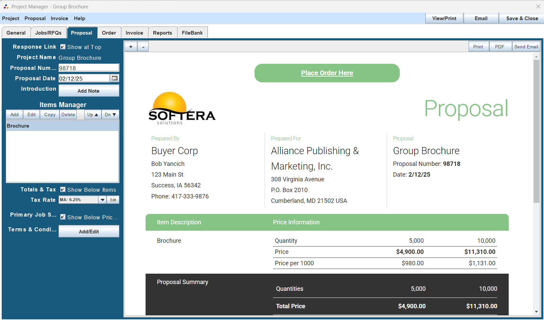
Task: Disable Show Below Pricing for Primary Job
Action: tap(63, 217)
